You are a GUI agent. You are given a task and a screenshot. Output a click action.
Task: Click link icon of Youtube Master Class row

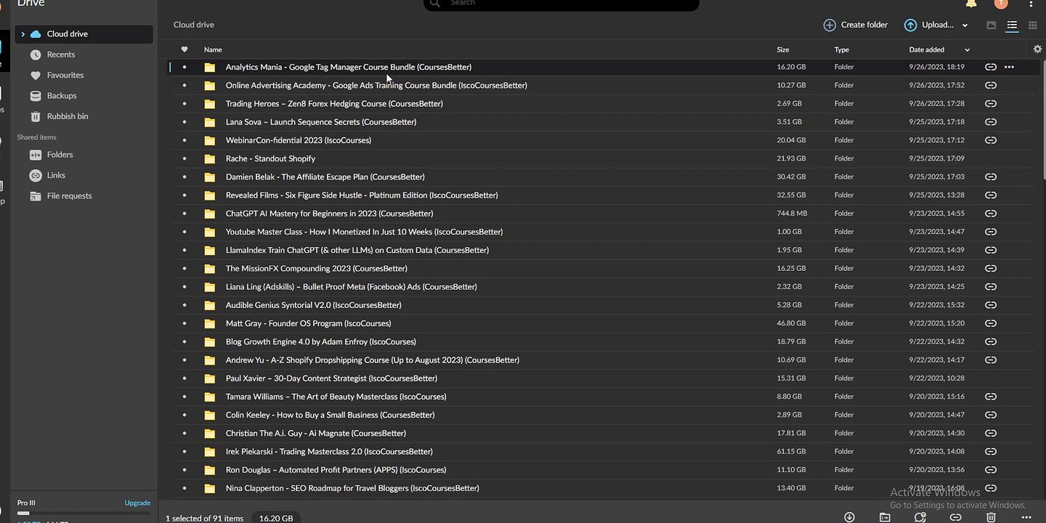coord(990,232)
